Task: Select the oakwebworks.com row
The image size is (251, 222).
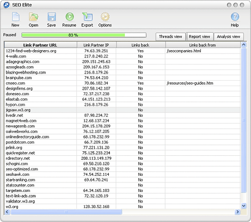Action: [x=122, y=131]
